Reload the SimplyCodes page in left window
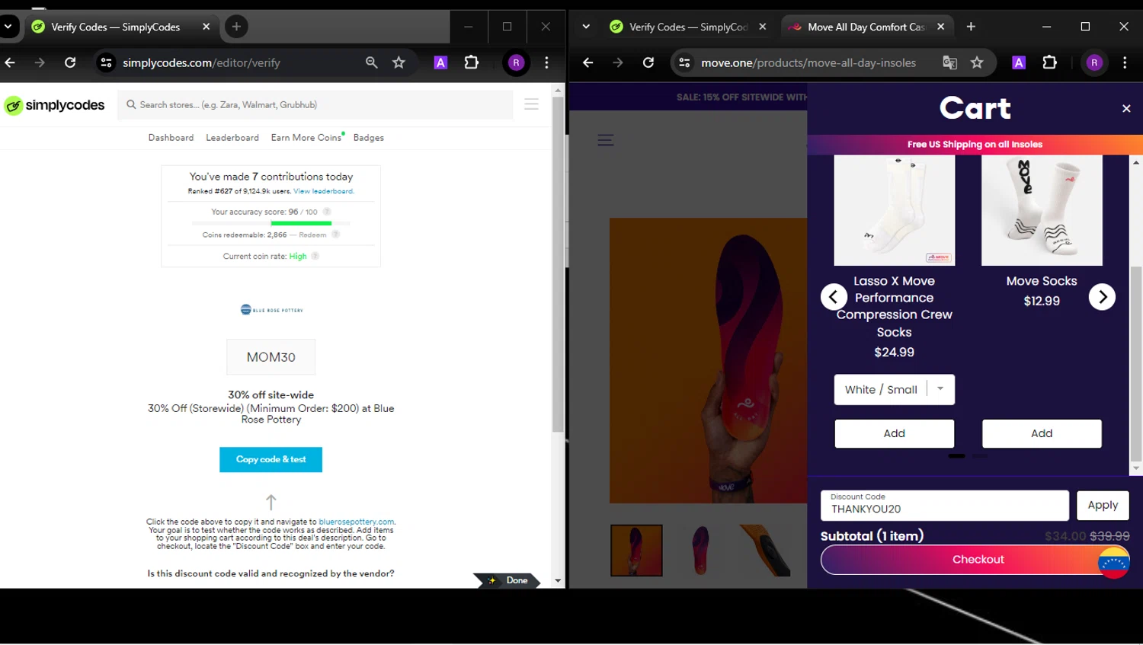This screenshot has height=645, width=1143. click(x=70, y=62)
